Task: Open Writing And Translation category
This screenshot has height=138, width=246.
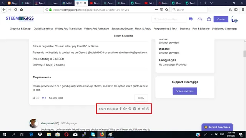Action: click(x=68, y=28)
